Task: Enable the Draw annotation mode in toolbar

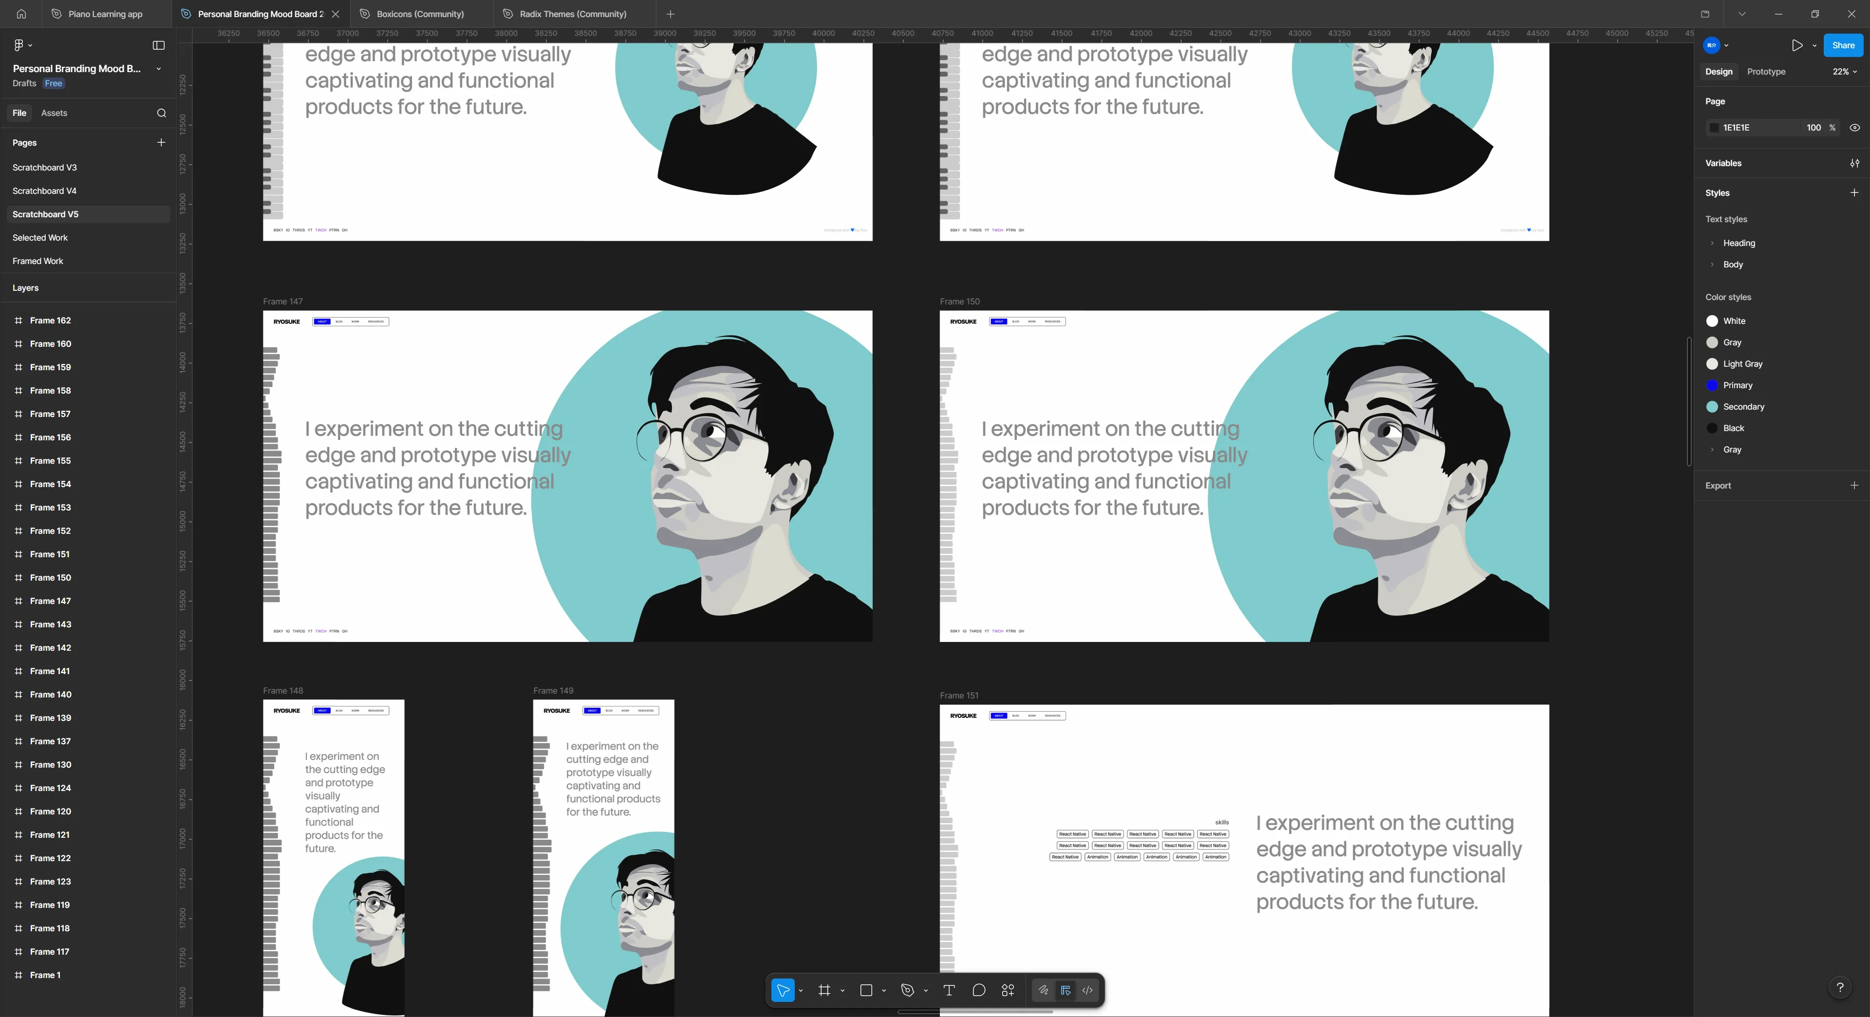Action: point(1043,990)
